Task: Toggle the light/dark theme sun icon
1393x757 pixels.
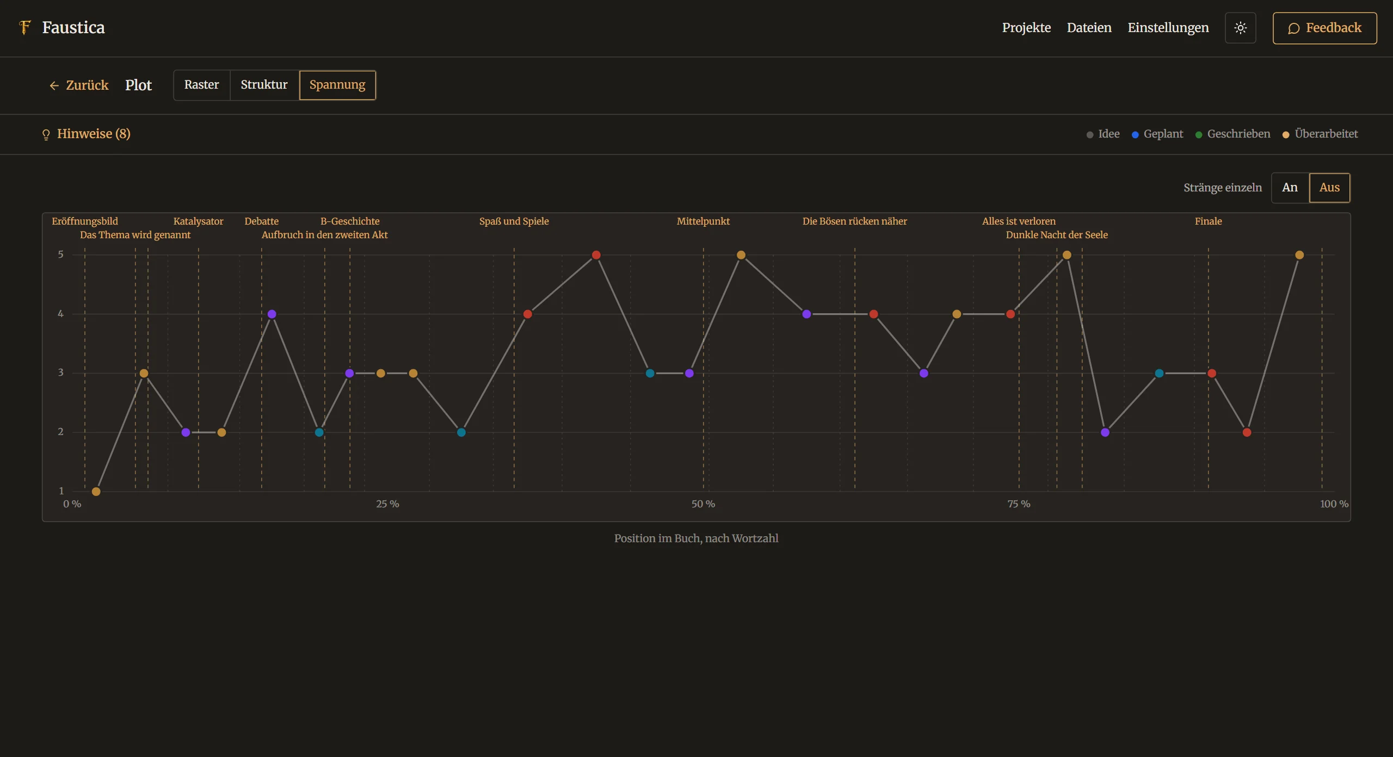Action: [1240, 28]
